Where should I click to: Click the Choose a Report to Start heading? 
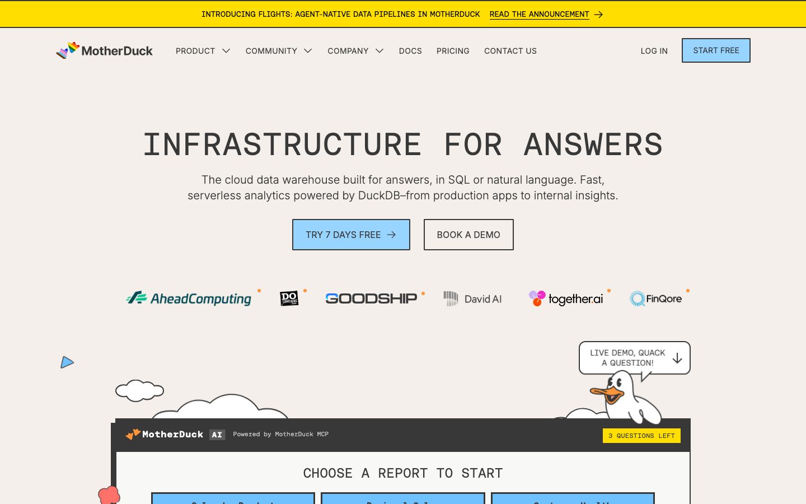click(x=403, y=473)
